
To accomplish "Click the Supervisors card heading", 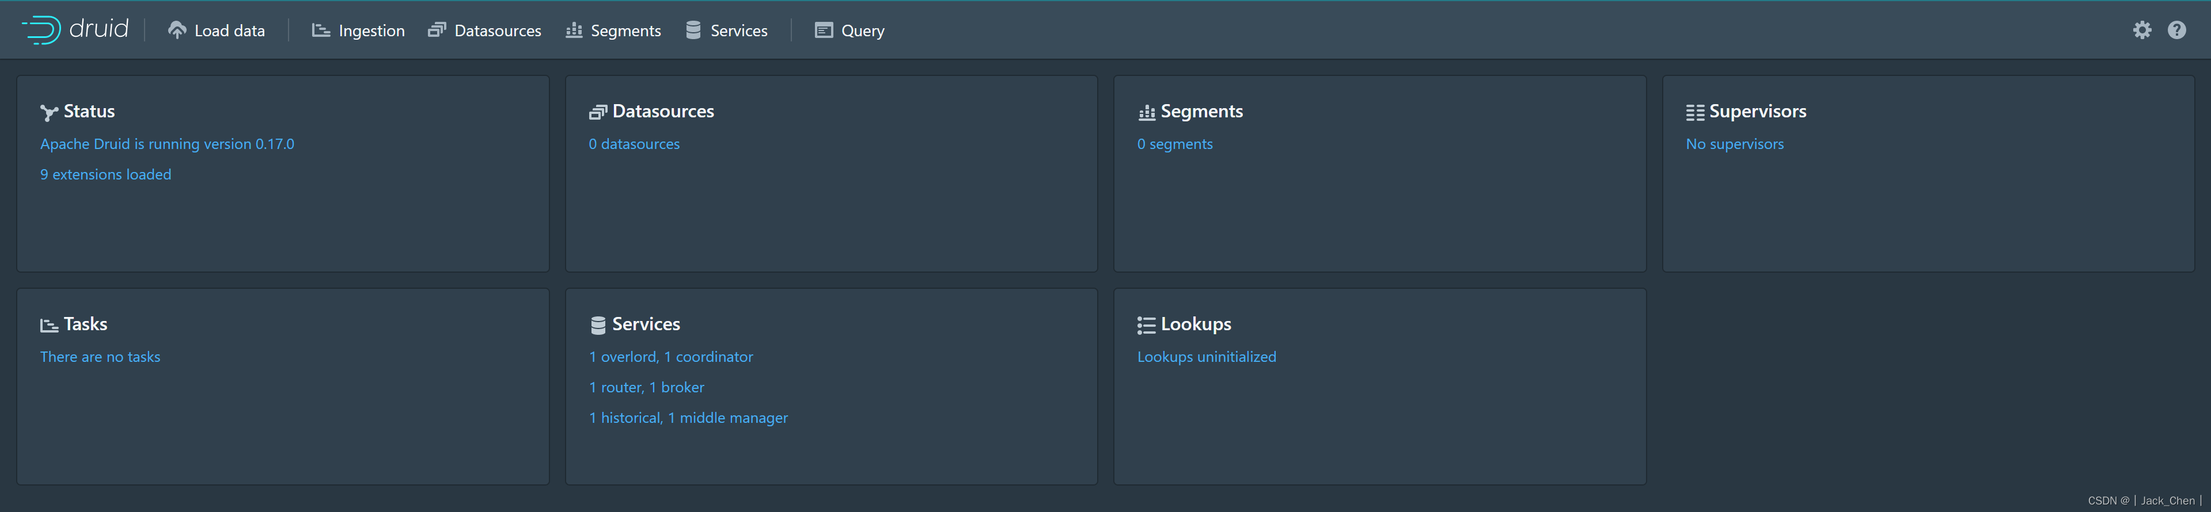I will tap(1758, 112).
